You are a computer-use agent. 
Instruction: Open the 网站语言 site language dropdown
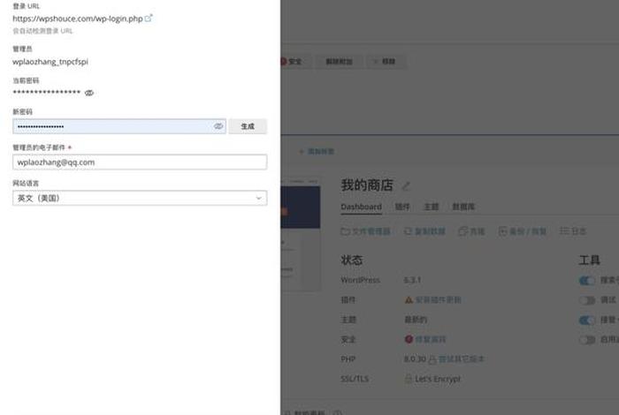pyautogui.click(x=140, y=198)
